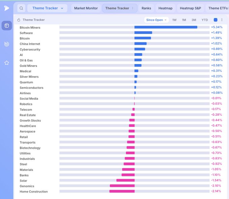This screenshot has height=199, width=229.
Task: Select the Telecom theme label
Action: point(26,110)
